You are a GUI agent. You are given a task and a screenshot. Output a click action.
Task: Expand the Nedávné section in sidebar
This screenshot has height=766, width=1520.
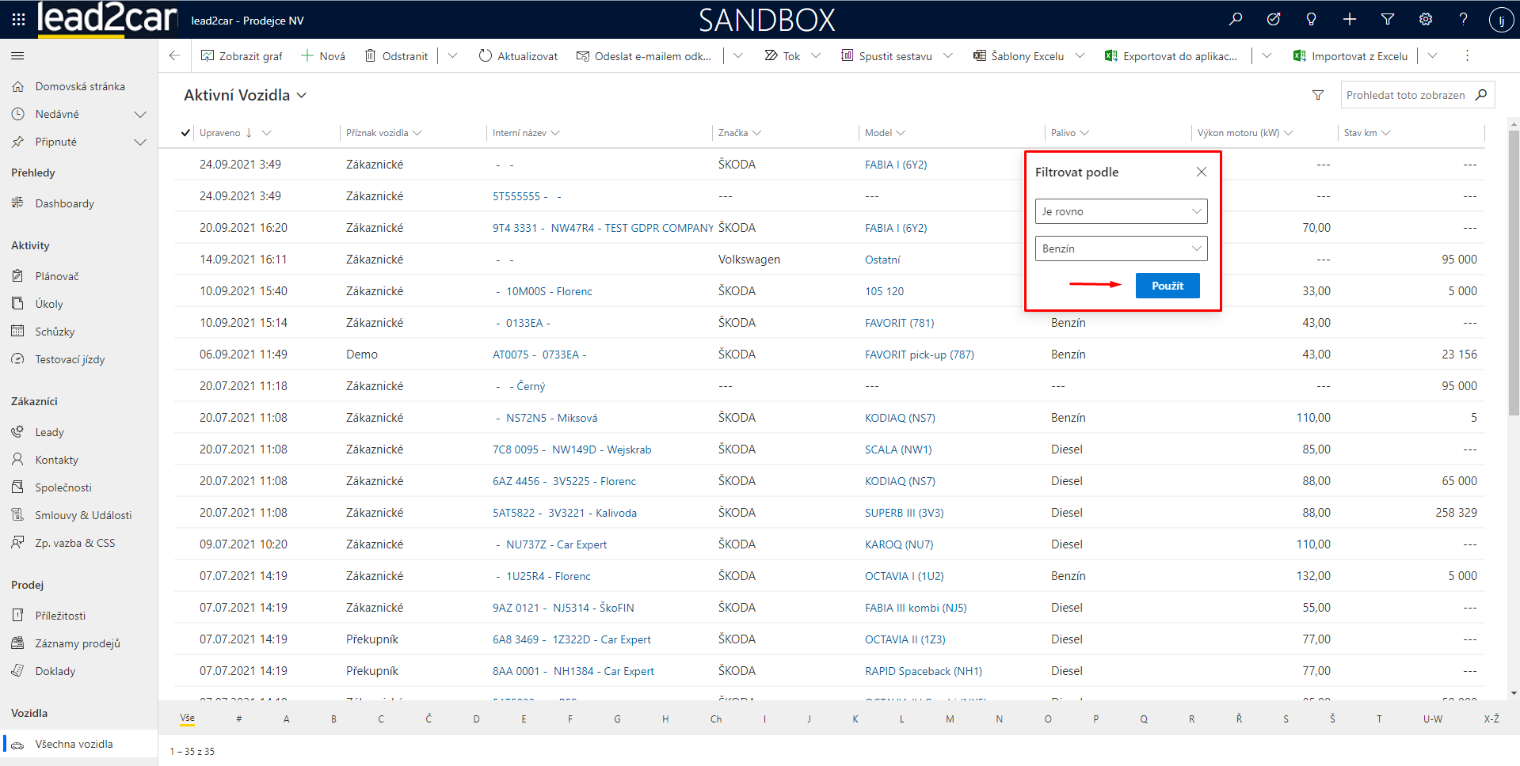tap(140, 114)
